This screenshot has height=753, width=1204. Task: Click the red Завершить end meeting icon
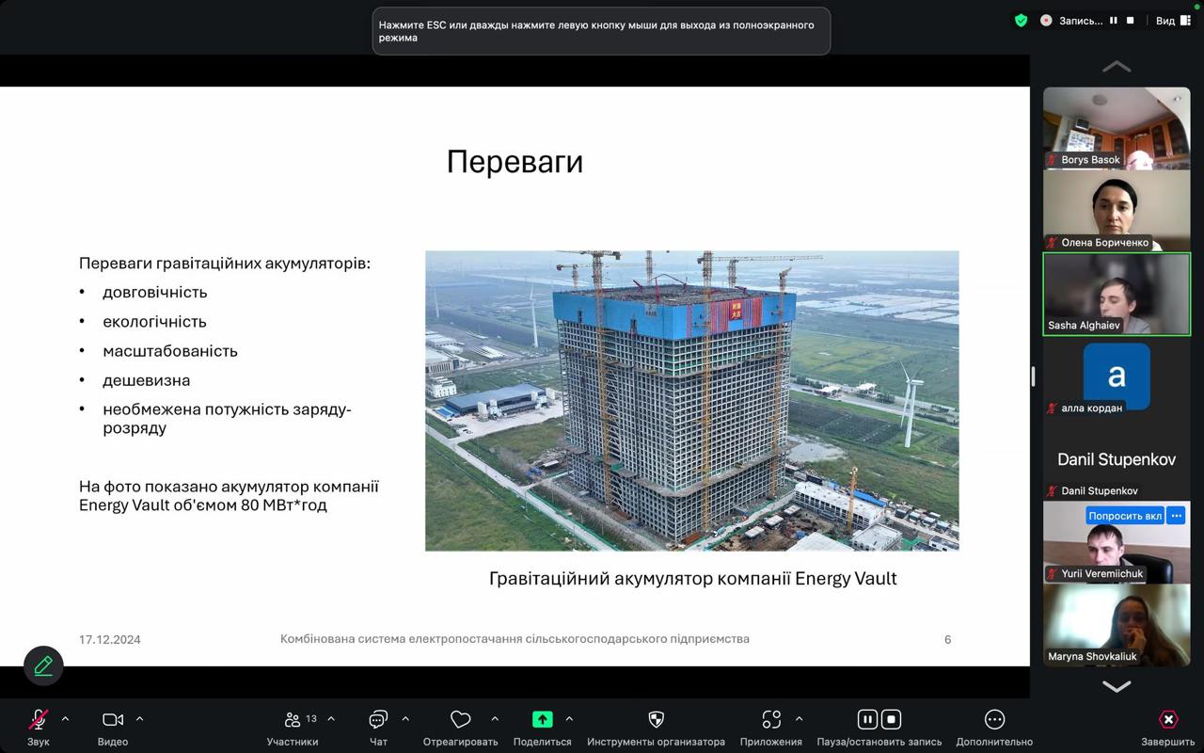(1168, 719)
